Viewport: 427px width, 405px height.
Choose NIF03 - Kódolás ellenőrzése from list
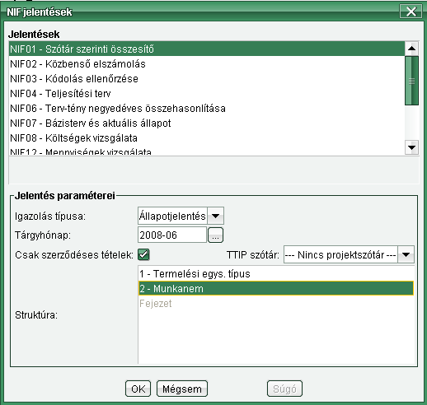[207, 79]
